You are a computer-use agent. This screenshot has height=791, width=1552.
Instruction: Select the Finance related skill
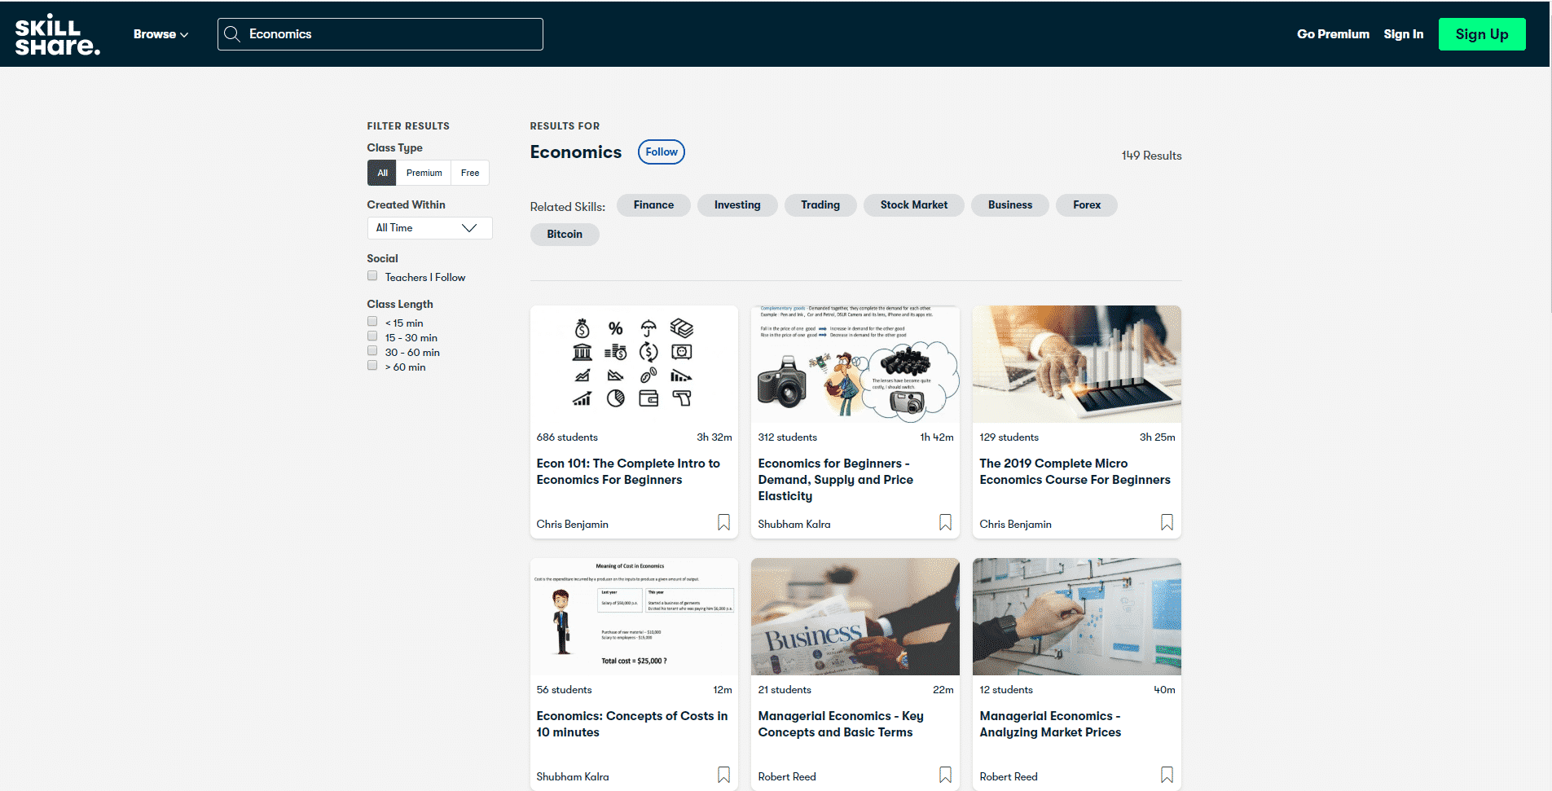[653, 205]
